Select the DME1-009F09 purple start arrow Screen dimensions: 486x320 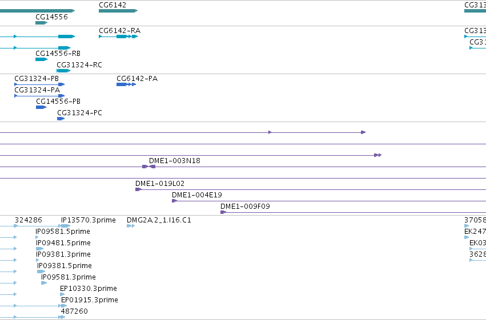tap(223, 212)
